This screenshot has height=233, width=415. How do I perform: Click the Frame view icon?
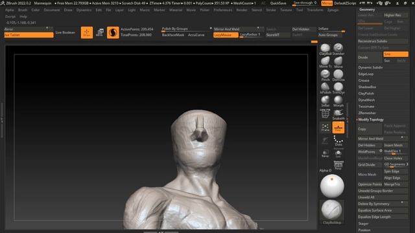326,128
